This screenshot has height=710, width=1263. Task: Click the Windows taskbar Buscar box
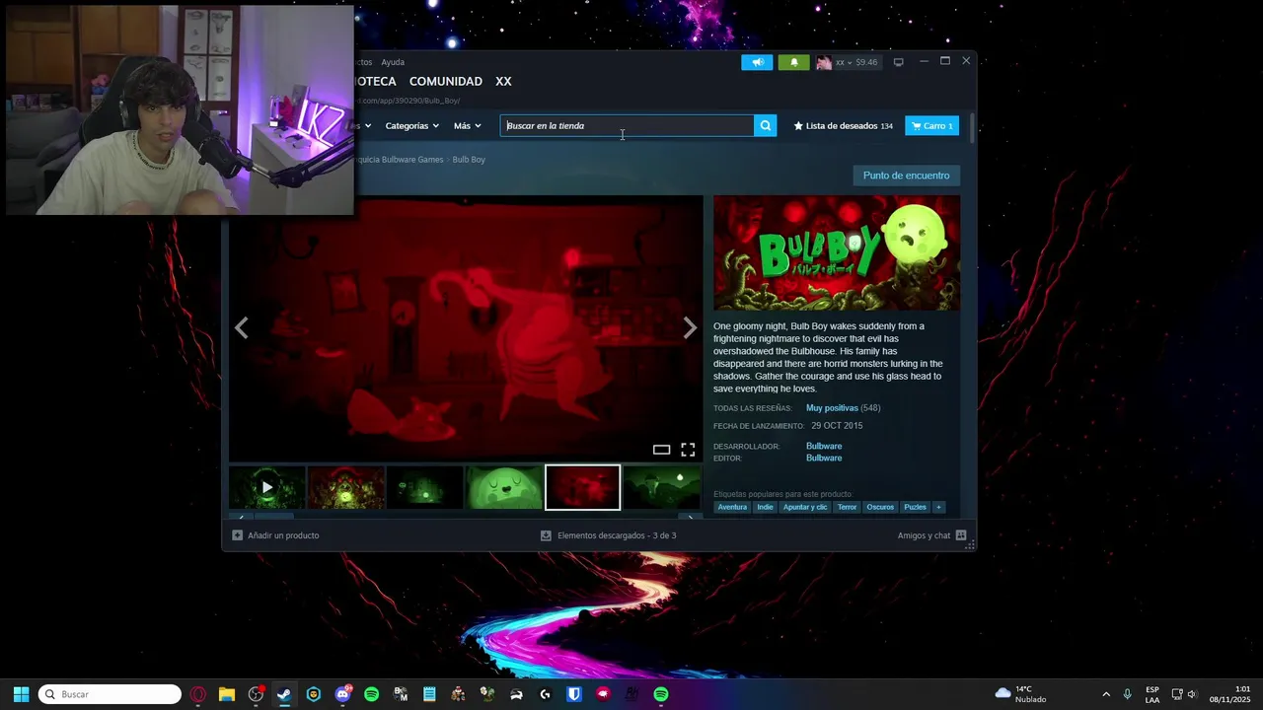(x=110, y=694)
